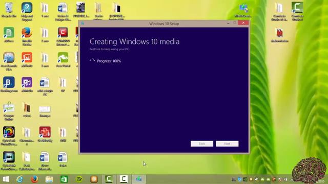Select the red medical cross desktop shortcut
Screen dimensions: 328x184
pyautogui.click(x=45, y=134)
